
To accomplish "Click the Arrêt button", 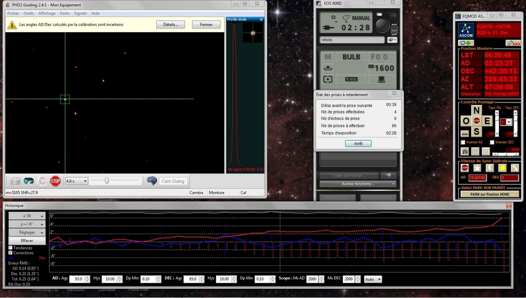I will (358, 143).
